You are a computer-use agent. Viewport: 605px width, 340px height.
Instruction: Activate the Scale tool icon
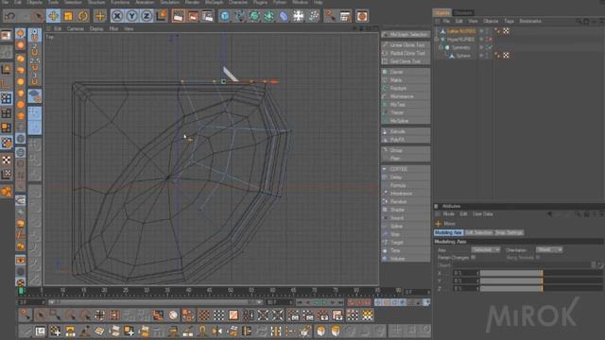(68, 16)
